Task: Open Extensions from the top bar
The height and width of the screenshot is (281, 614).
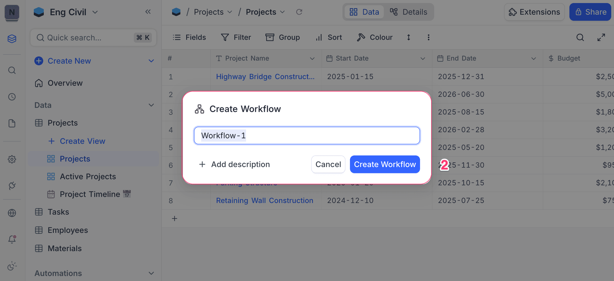Action: click(x=534, y=12)
